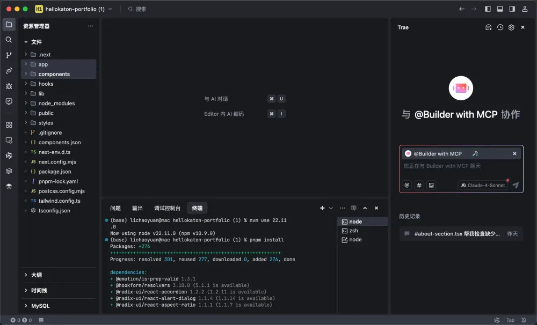This screenshot has height=325, width=537.
Task: Open the user account icon in title bar
Action: (x=525, y=9)
